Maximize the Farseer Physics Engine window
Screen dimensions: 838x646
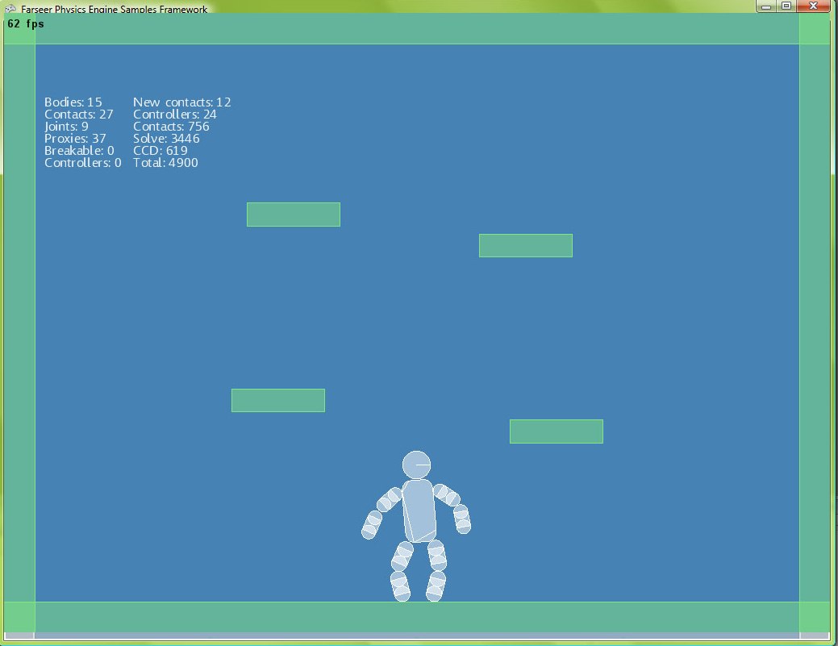(786, 6)
